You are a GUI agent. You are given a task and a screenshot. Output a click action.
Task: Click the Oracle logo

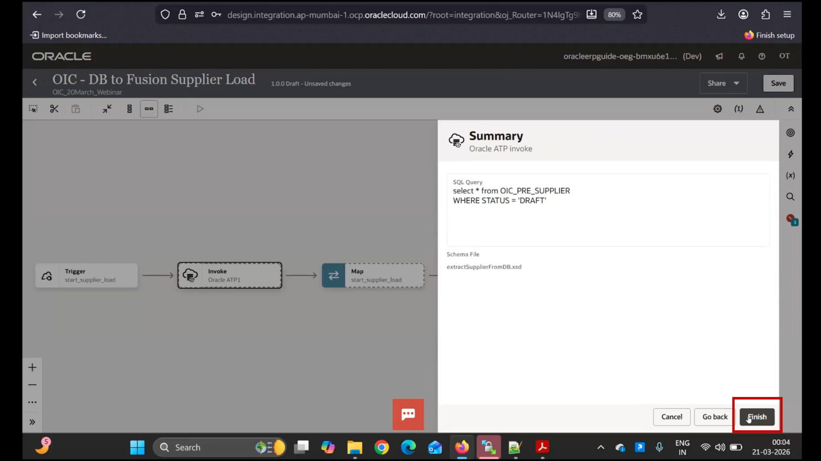coord(62,56)
